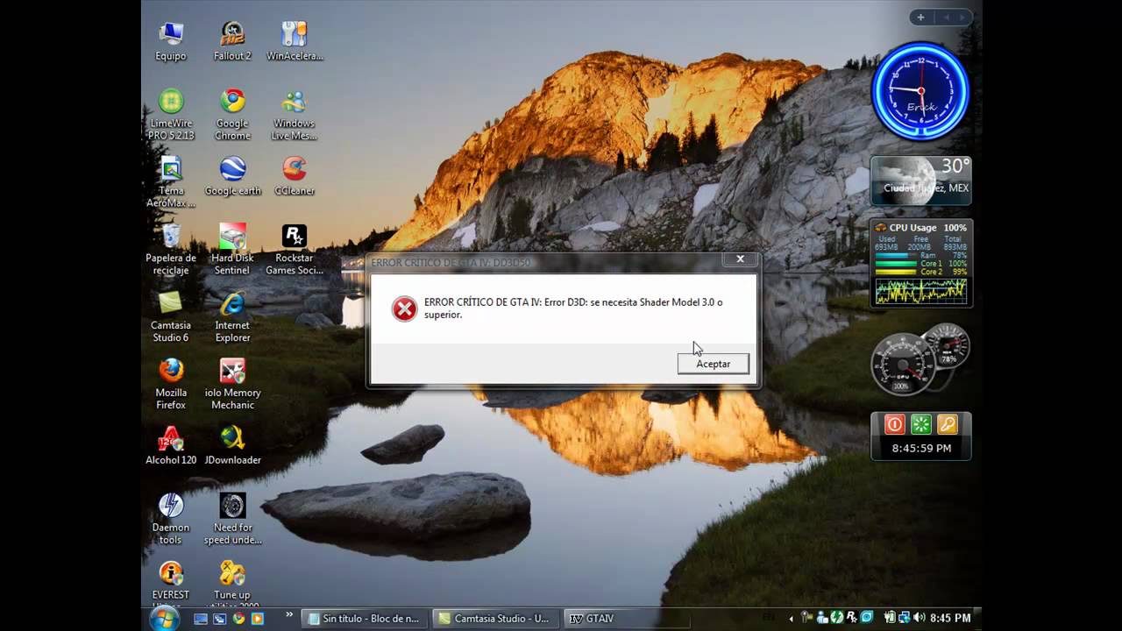This screenshot has width=1122, height=631.
Task: Switch to Sin título Bloc de notas taskbar button
Action: (x=364, y=619)
